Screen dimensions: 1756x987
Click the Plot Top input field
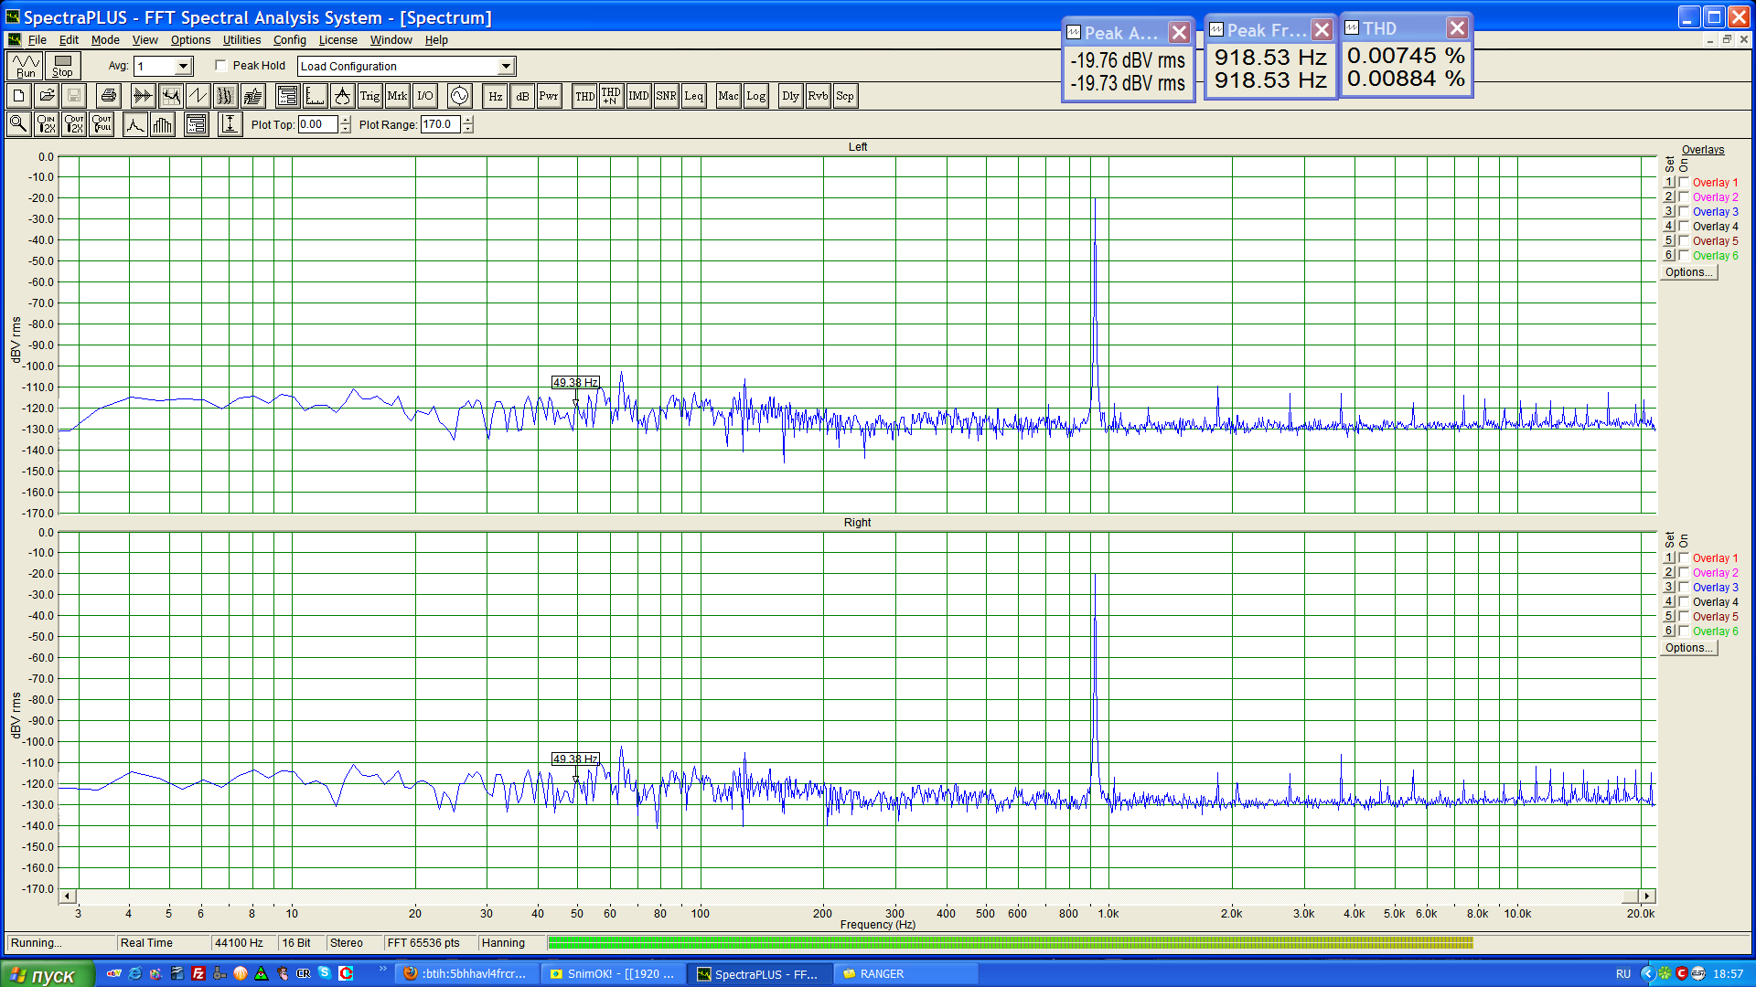(317, 125)
